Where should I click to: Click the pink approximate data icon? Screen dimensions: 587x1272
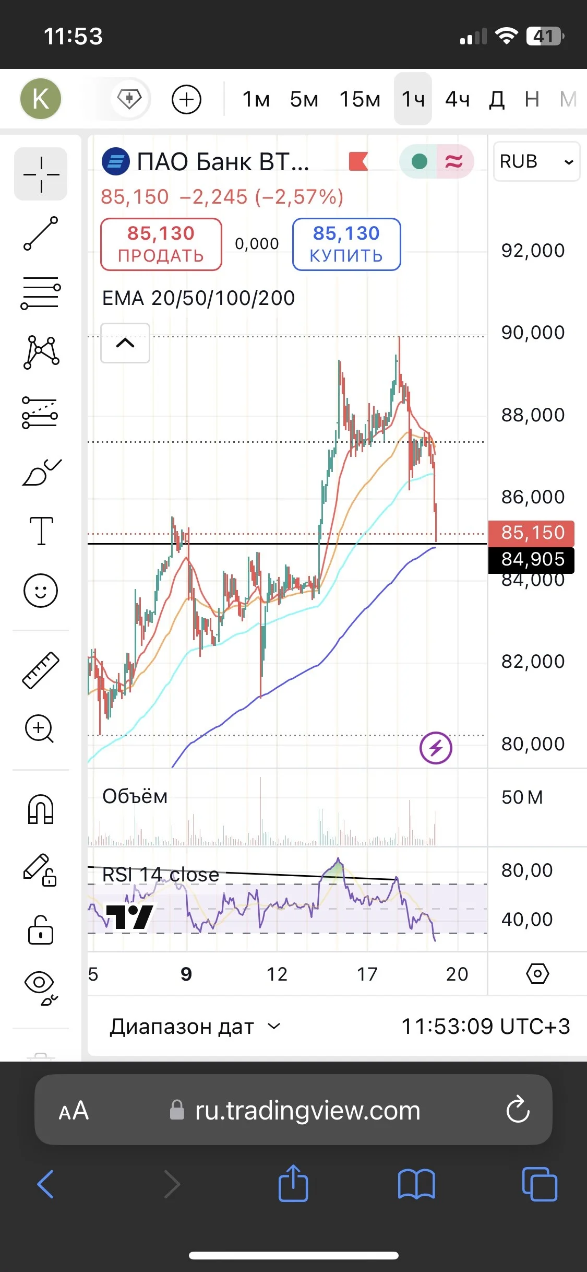454,161
